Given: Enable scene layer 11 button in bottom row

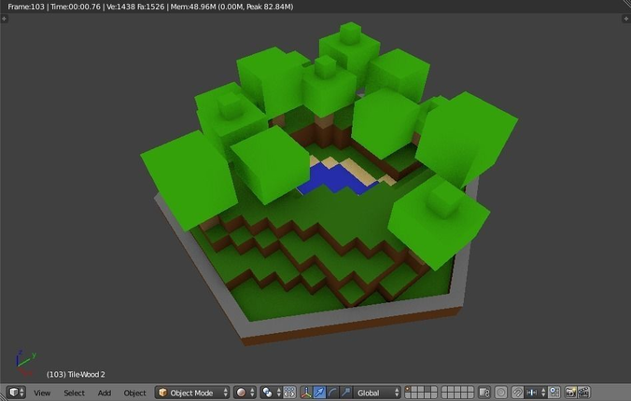Looking at the screenshot, I should point(408,395).
